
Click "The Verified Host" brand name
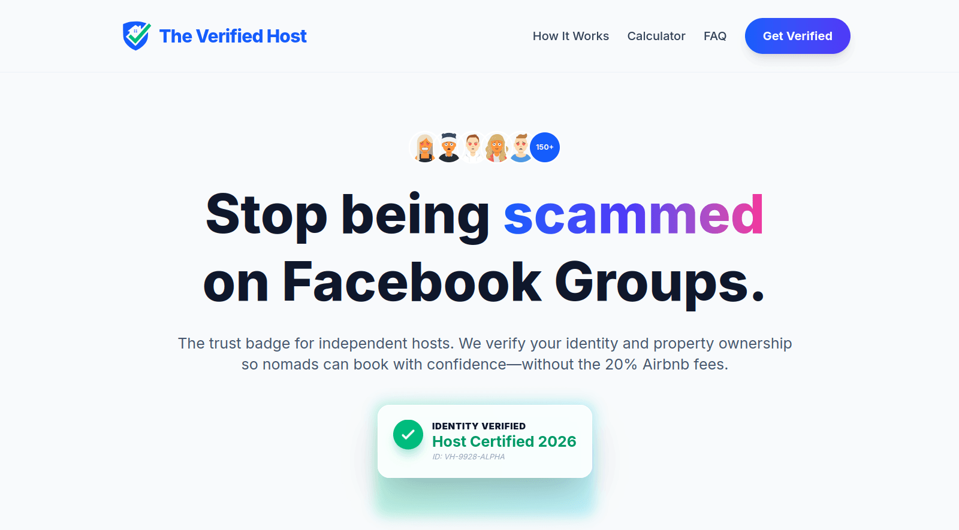coord(233,36)
